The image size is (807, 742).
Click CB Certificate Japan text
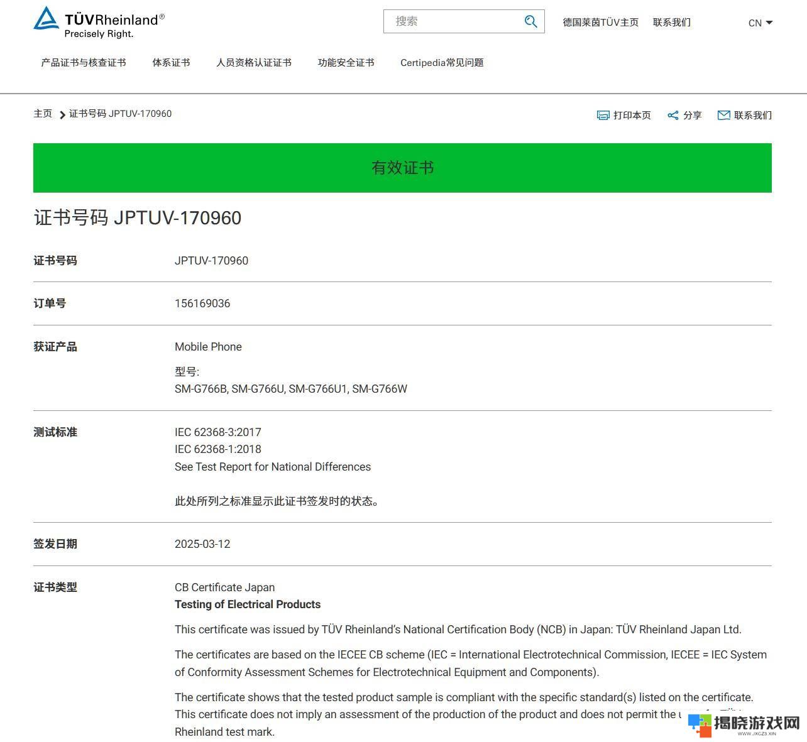point(225,587)
